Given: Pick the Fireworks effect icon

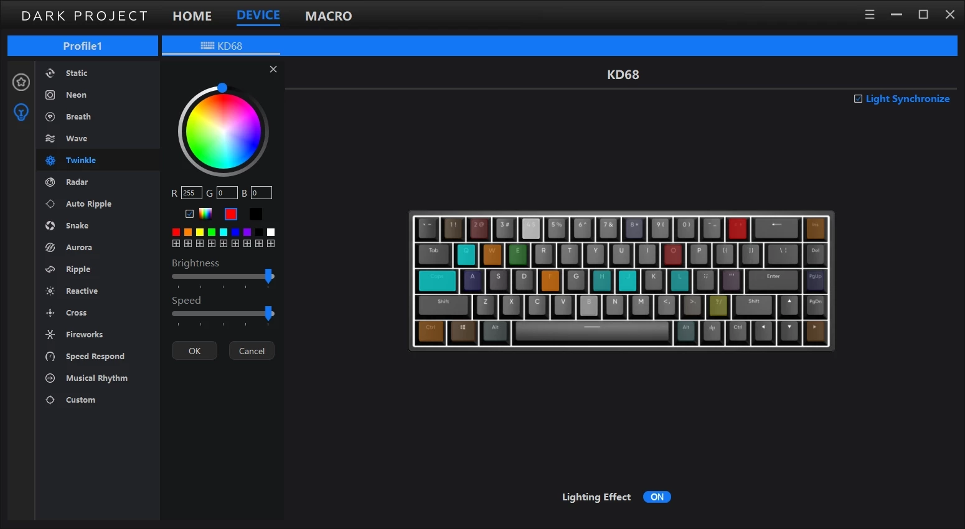Looking at the screenshot, I should tap(50, 334).
